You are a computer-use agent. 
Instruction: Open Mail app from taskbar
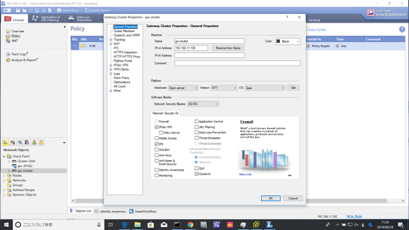164,225
